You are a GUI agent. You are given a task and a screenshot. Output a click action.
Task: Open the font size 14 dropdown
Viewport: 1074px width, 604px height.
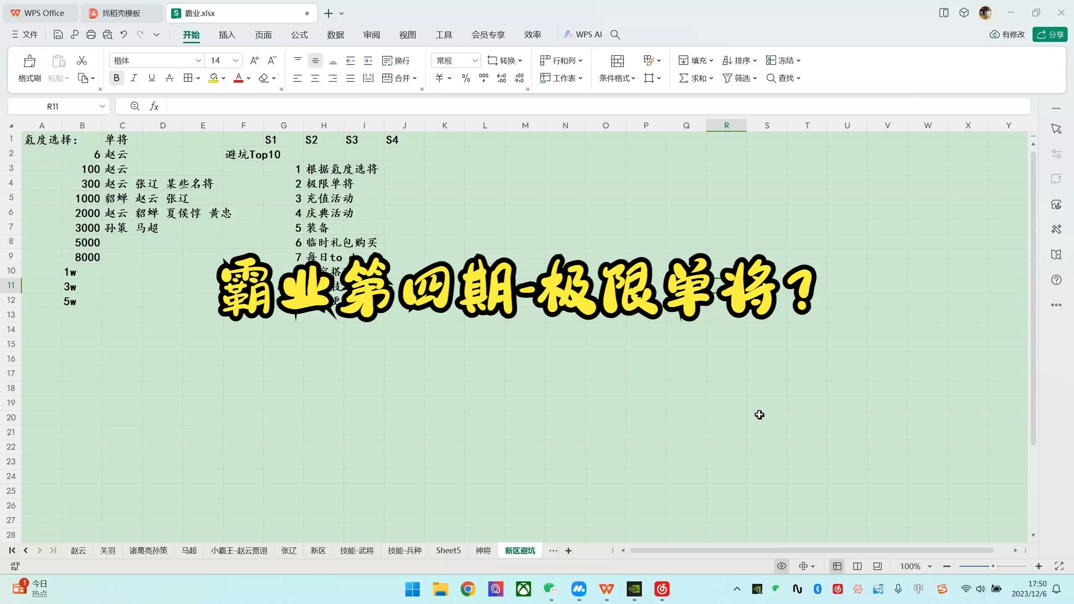click(235, 60)
